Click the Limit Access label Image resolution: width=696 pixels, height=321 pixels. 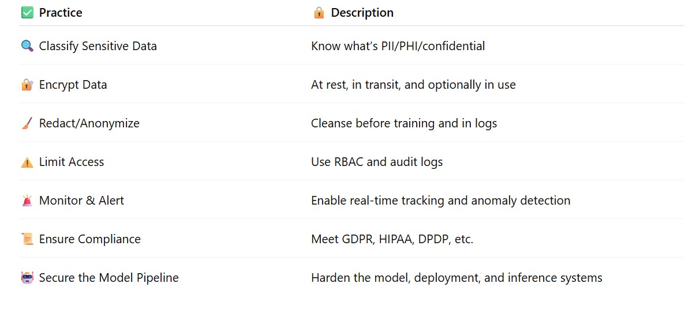click(x=72, y=162)
